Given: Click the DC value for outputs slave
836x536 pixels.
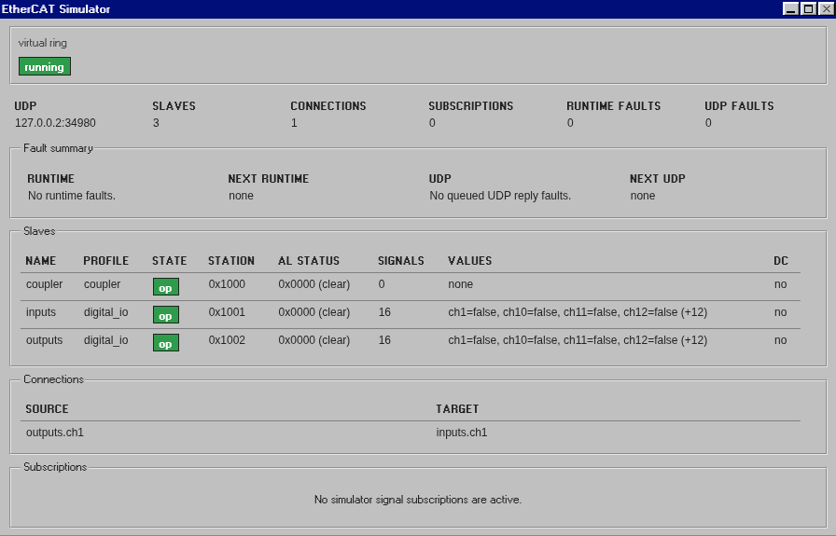Looking at the screenshot, I should [780, 340].
